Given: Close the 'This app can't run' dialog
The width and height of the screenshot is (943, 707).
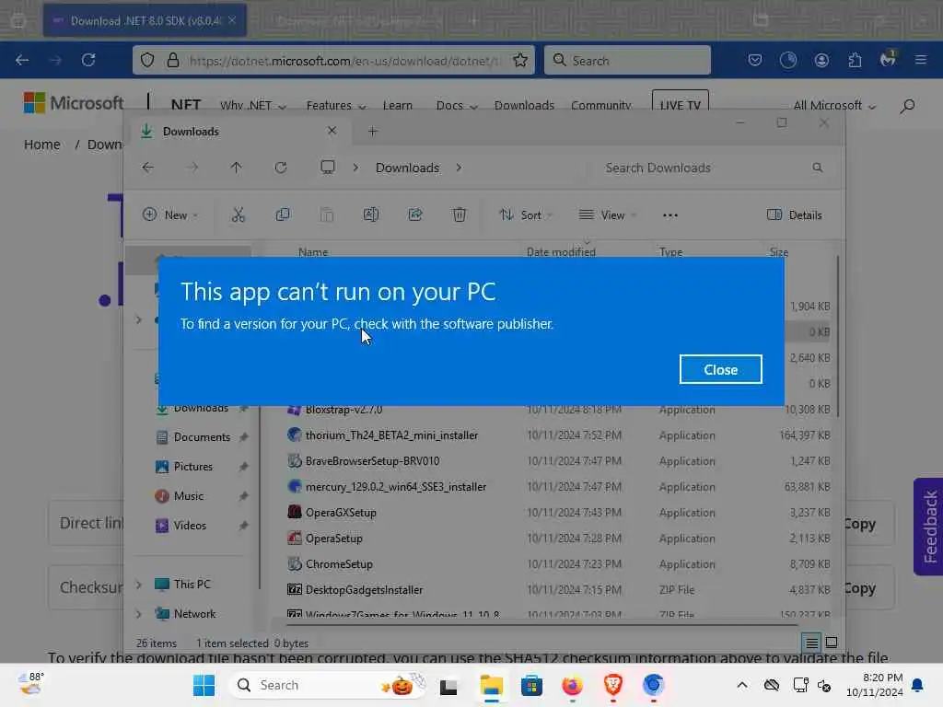Looking at the screenshot, I should 720,369.
